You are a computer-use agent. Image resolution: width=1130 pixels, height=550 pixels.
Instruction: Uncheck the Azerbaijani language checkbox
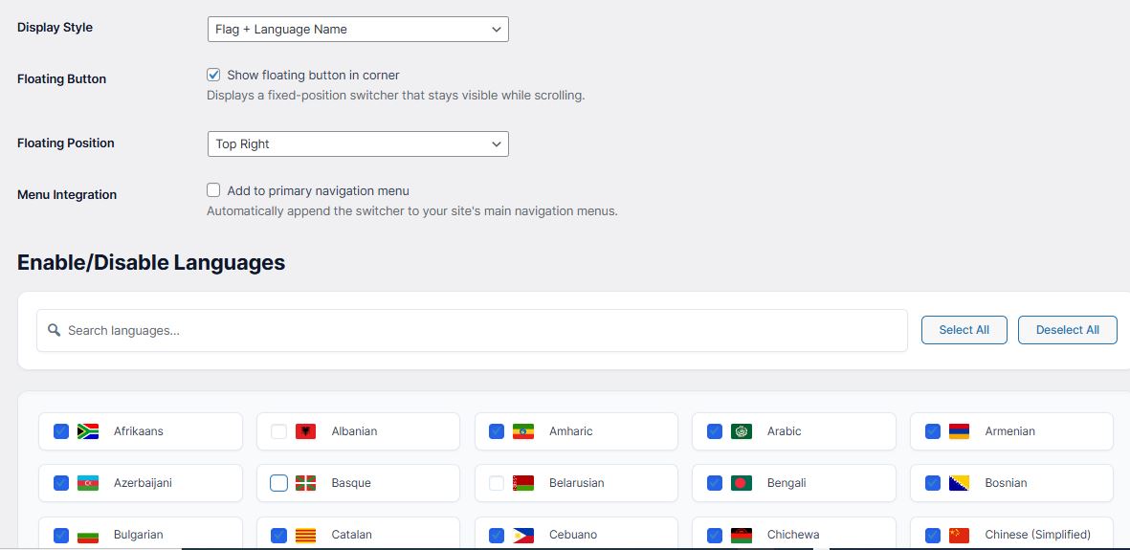click(61, 483)
